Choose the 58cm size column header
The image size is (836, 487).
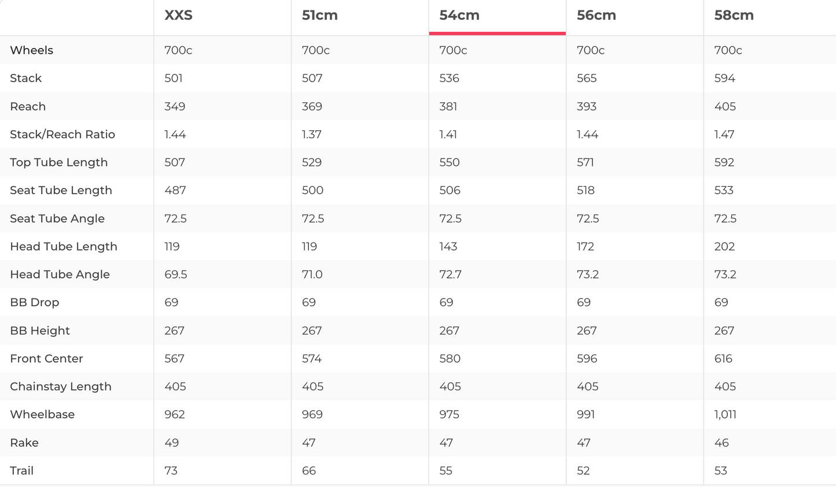point(734,16)
